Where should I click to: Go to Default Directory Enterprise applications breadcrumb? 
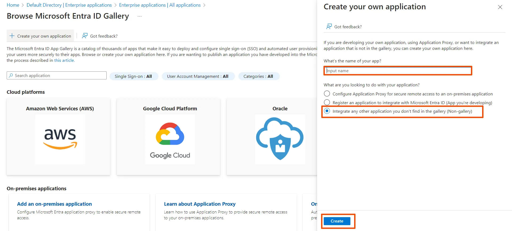coord(69,5)
